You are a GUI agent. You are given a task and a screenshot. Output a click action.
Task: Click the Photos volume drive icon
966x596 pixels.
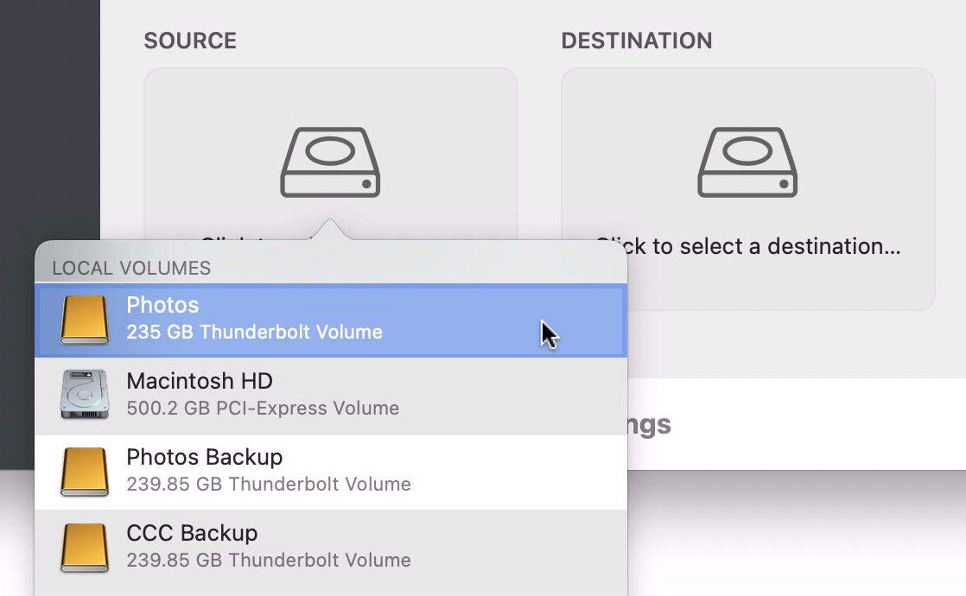[85, 320]
